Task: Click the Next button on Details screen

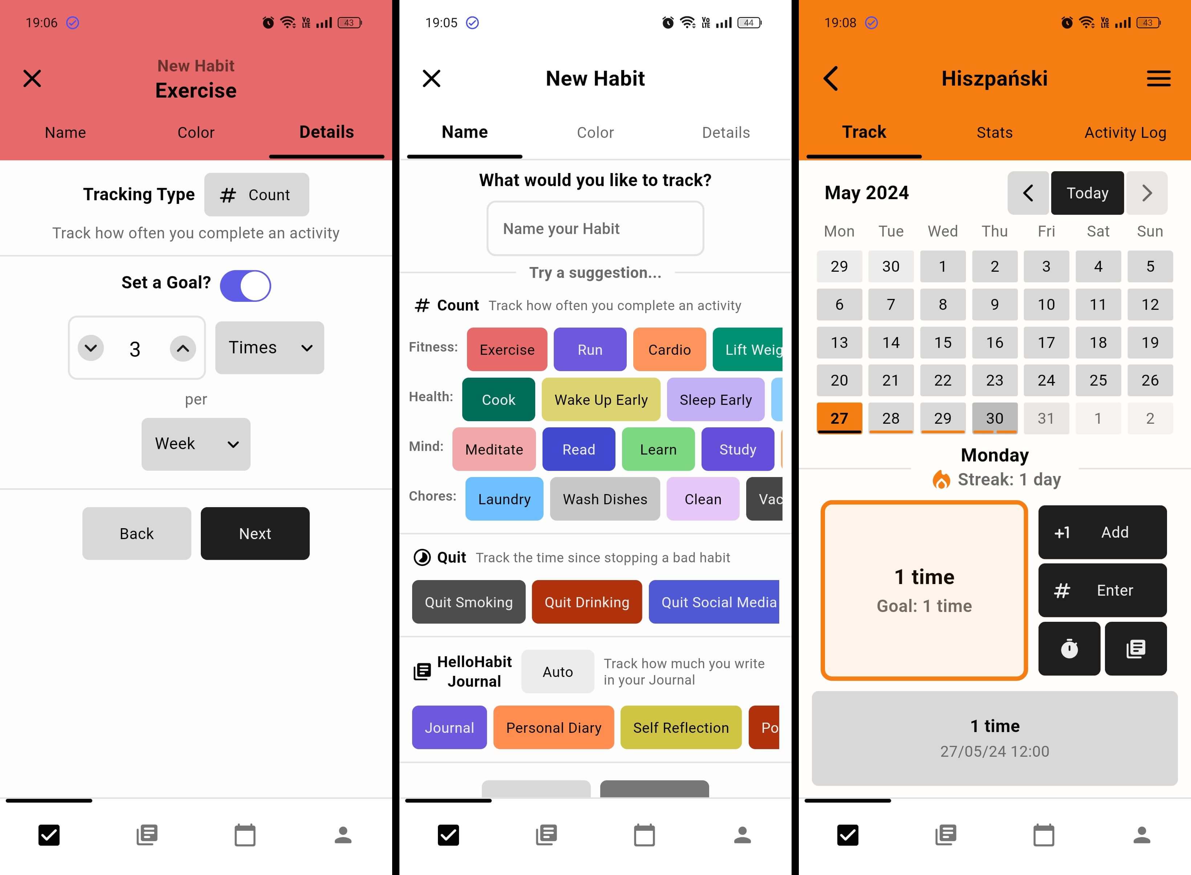Action: [x=256, y=533]
